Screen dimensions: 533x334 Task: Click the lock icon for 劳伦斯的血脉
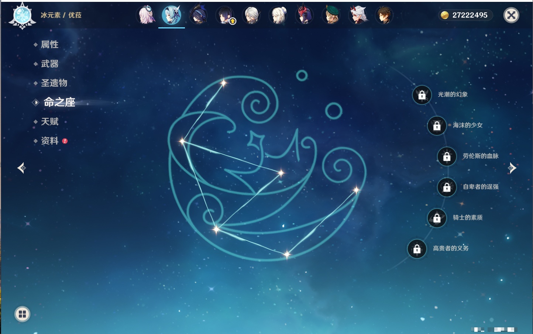tap(447, 156)
